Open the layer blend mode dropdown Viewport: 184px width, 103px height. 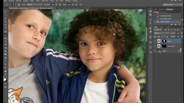(161, 33)
